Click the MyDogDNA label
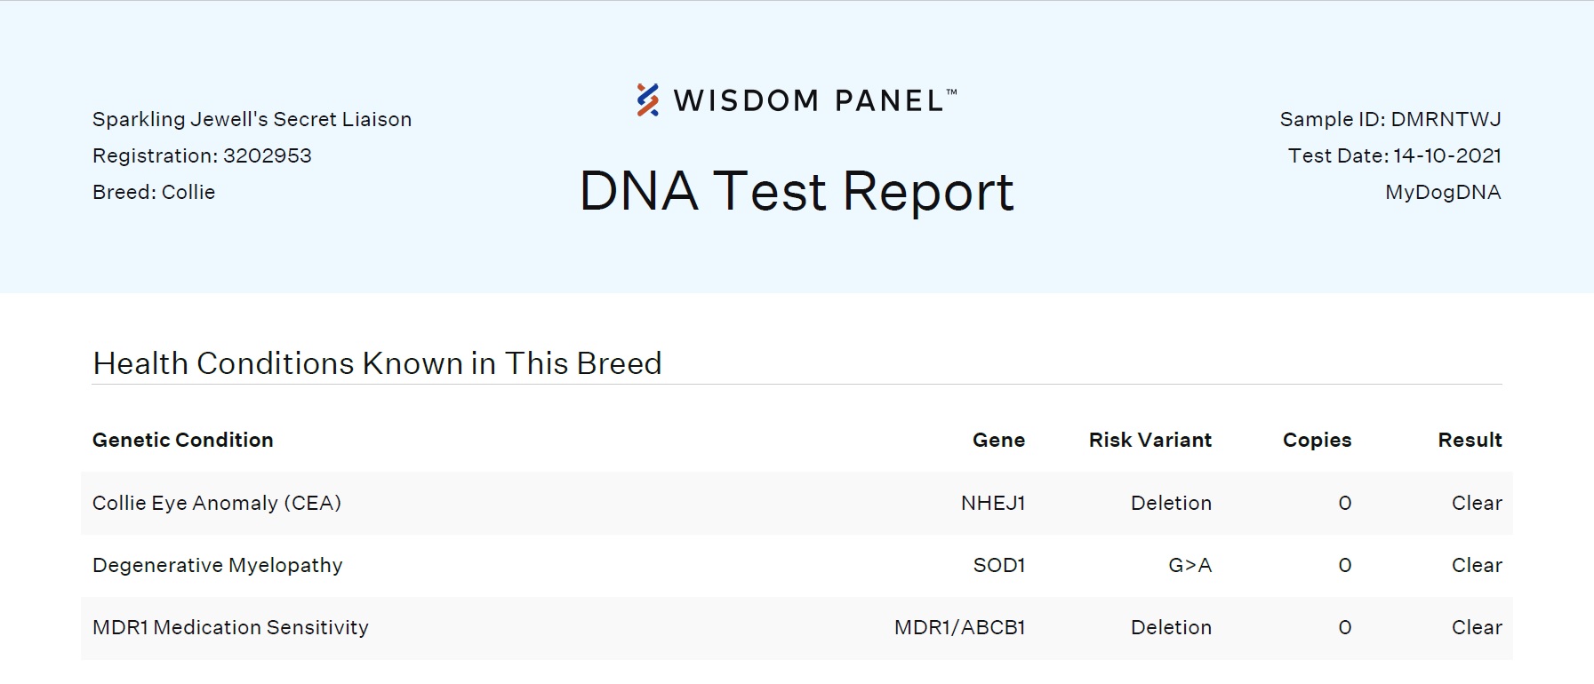The image size is (1594, 684). point(1443,192)
